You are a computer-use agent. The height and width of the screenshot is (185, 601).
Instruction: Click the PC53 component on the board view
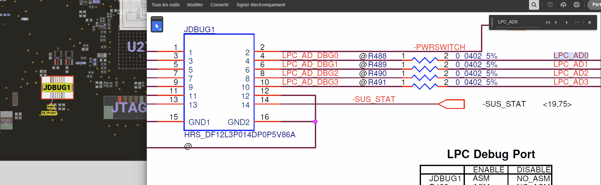(6, 121)
